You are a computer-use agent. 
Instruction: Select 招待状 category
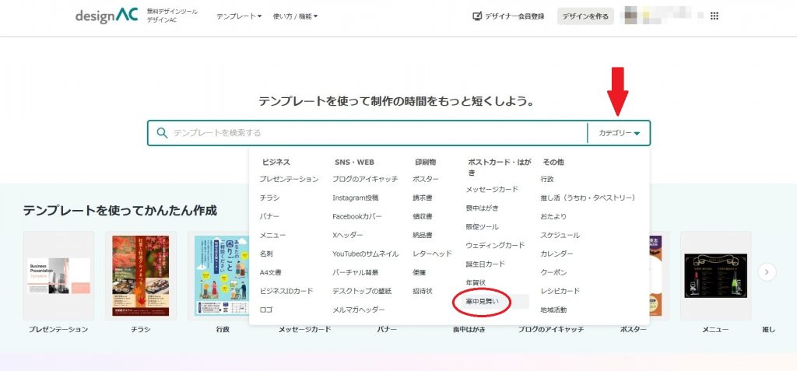click(423, 291)
